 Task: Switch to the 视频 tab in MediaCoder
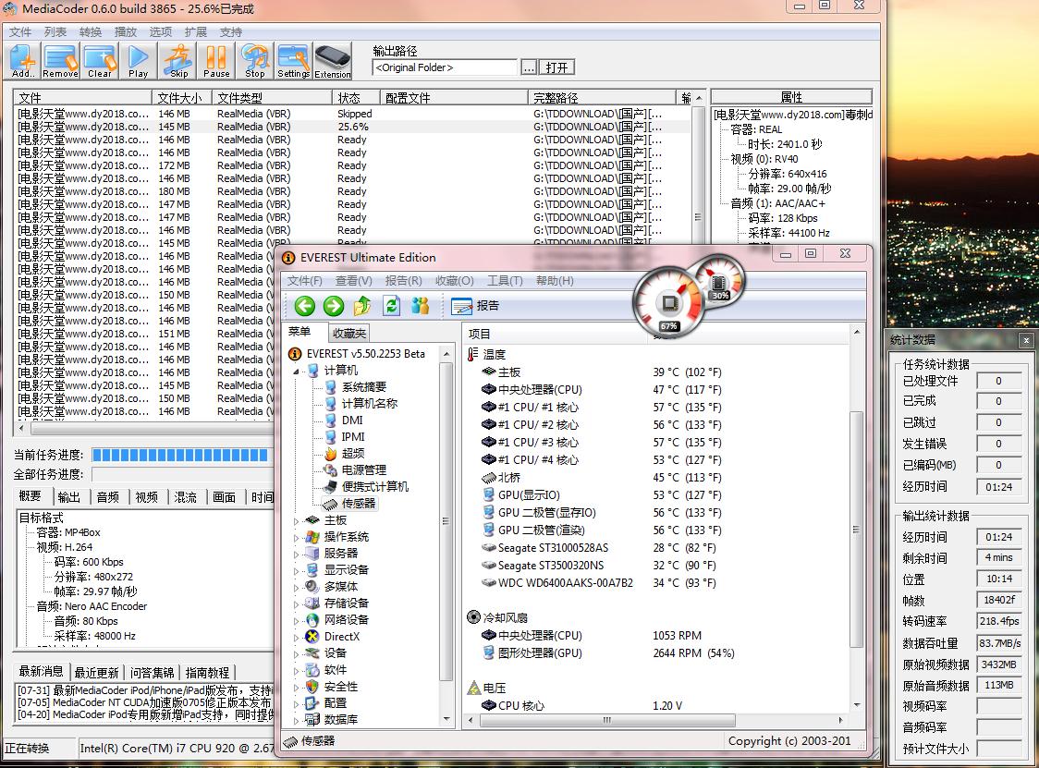pos(146,497)
